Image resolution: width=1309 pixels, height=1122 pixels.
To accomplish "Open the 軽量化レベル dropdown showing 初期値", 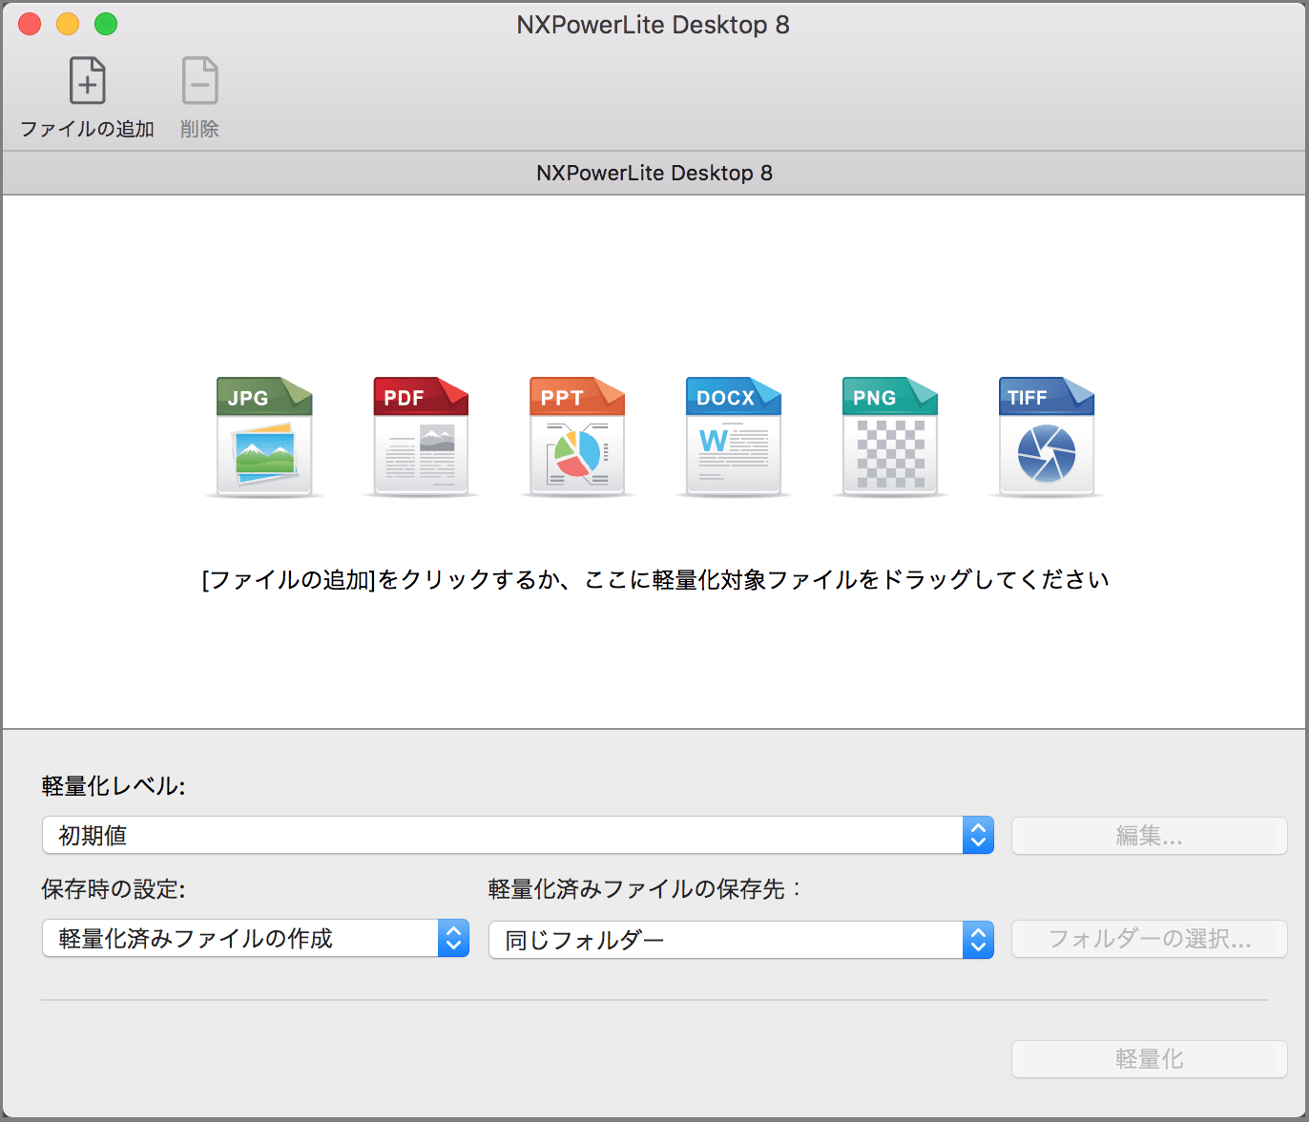I will (x=518, y=836).
